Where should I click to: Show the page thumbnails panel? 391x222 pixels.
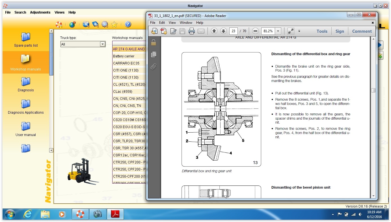154,54
